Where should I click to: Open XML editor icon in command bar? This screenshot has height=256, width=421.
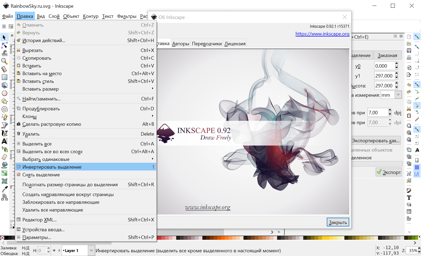409,212
